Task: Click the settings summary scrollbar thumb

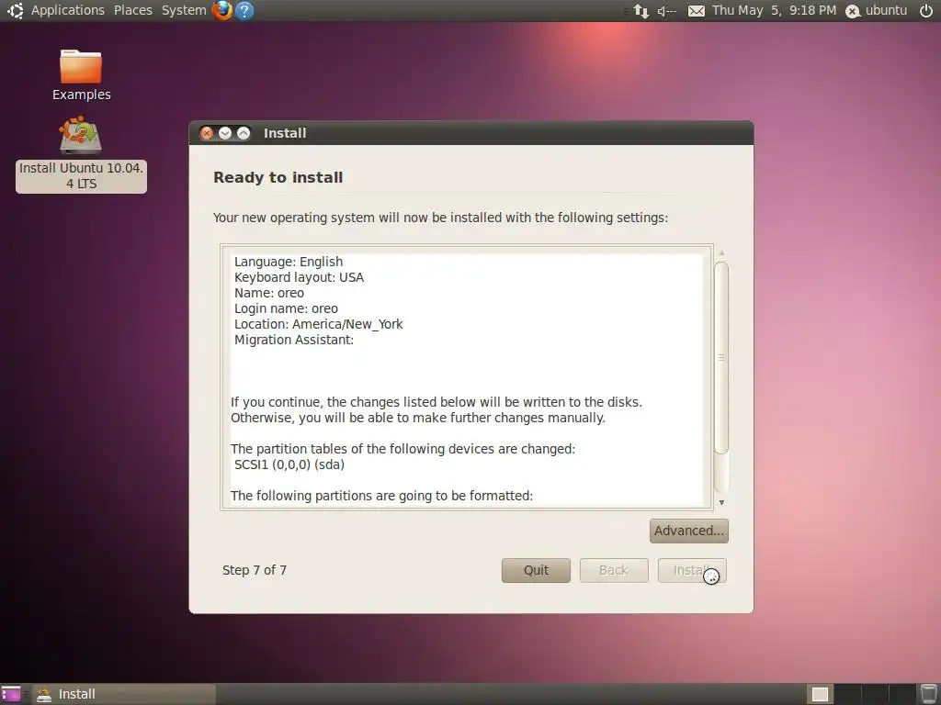Action: pyautogui.click(x=721, y=357)
